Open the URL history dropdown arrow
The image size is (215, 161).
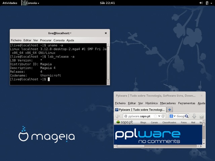coord(159,116)
